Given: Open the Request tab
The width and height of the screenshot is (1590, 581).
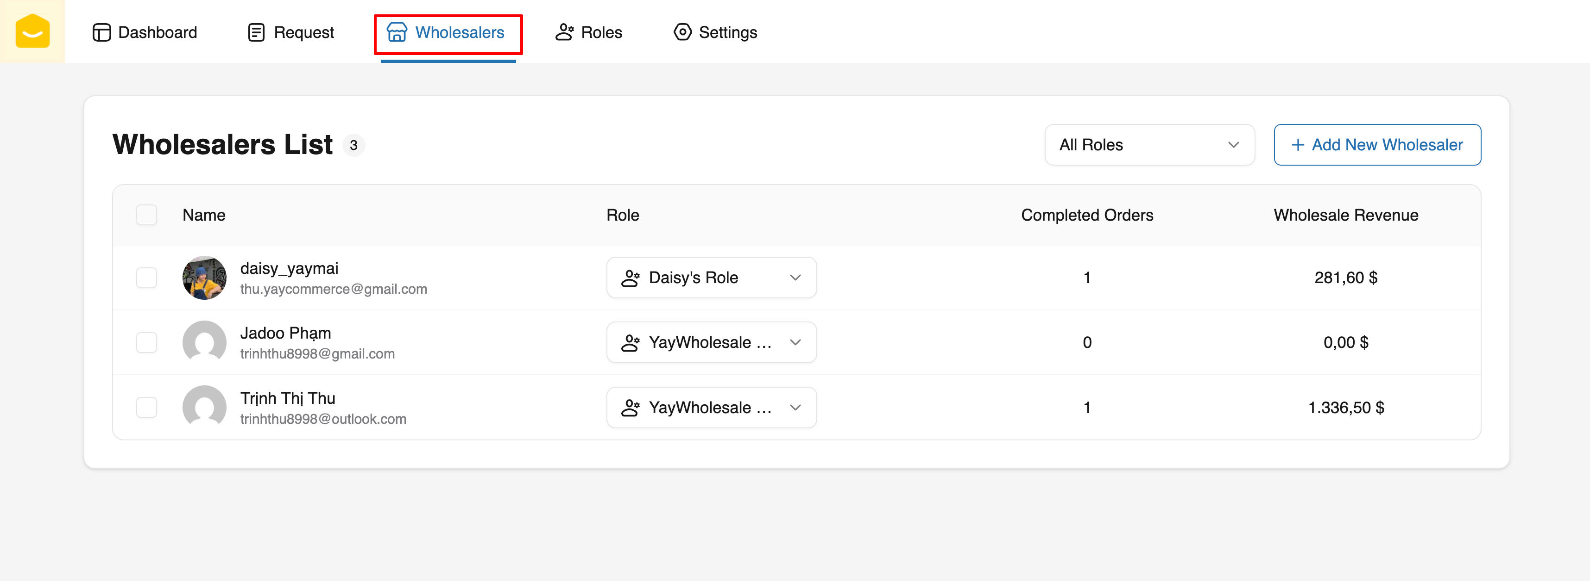Looking at the screenshot, I should [x=291, y=32].
